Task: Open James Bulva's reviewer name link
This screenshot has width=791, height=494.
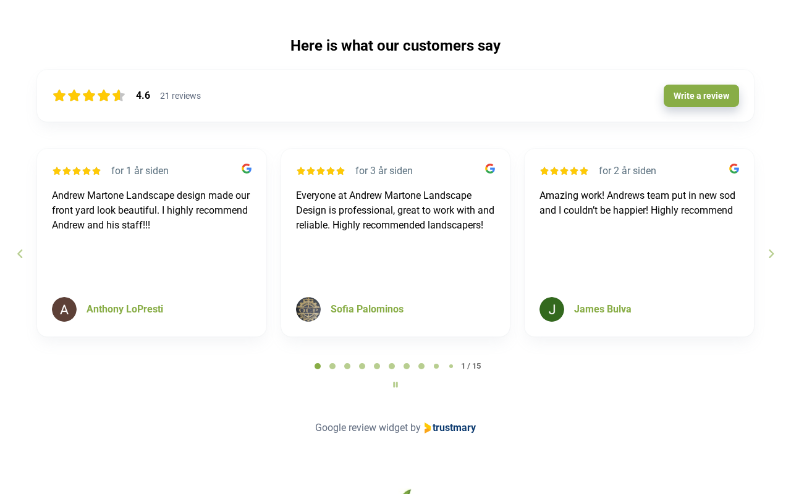Action: [x=603, y=309]
